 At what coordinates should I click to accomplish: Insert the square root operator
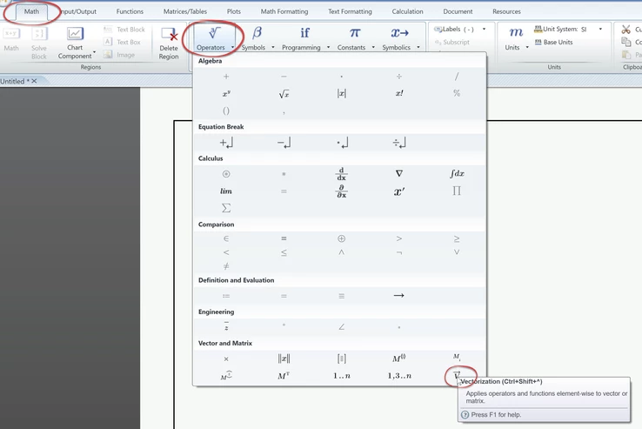[x=284, y=94]
